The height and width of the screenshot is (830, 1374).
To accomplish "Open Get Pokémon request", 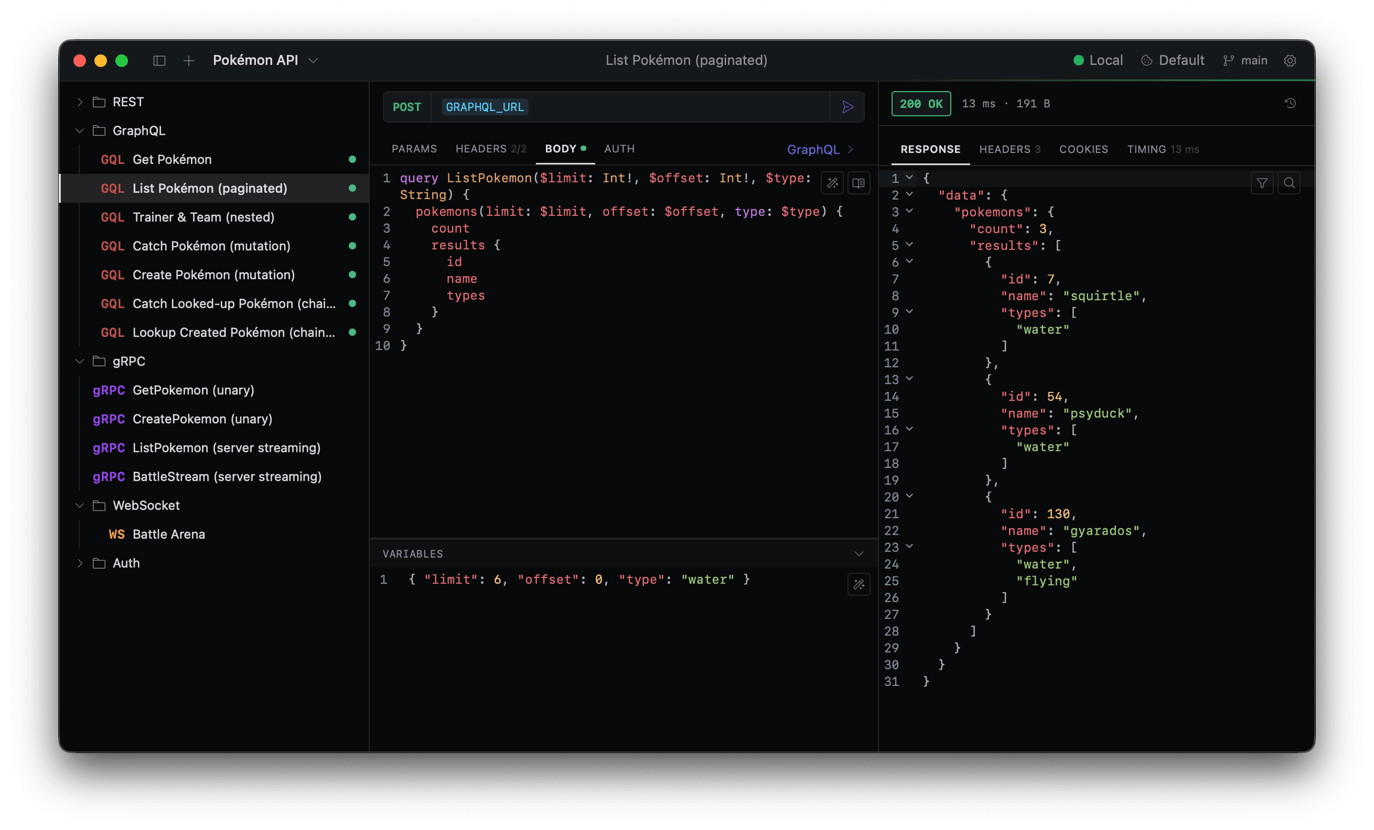I will click(x=214, y=160).
